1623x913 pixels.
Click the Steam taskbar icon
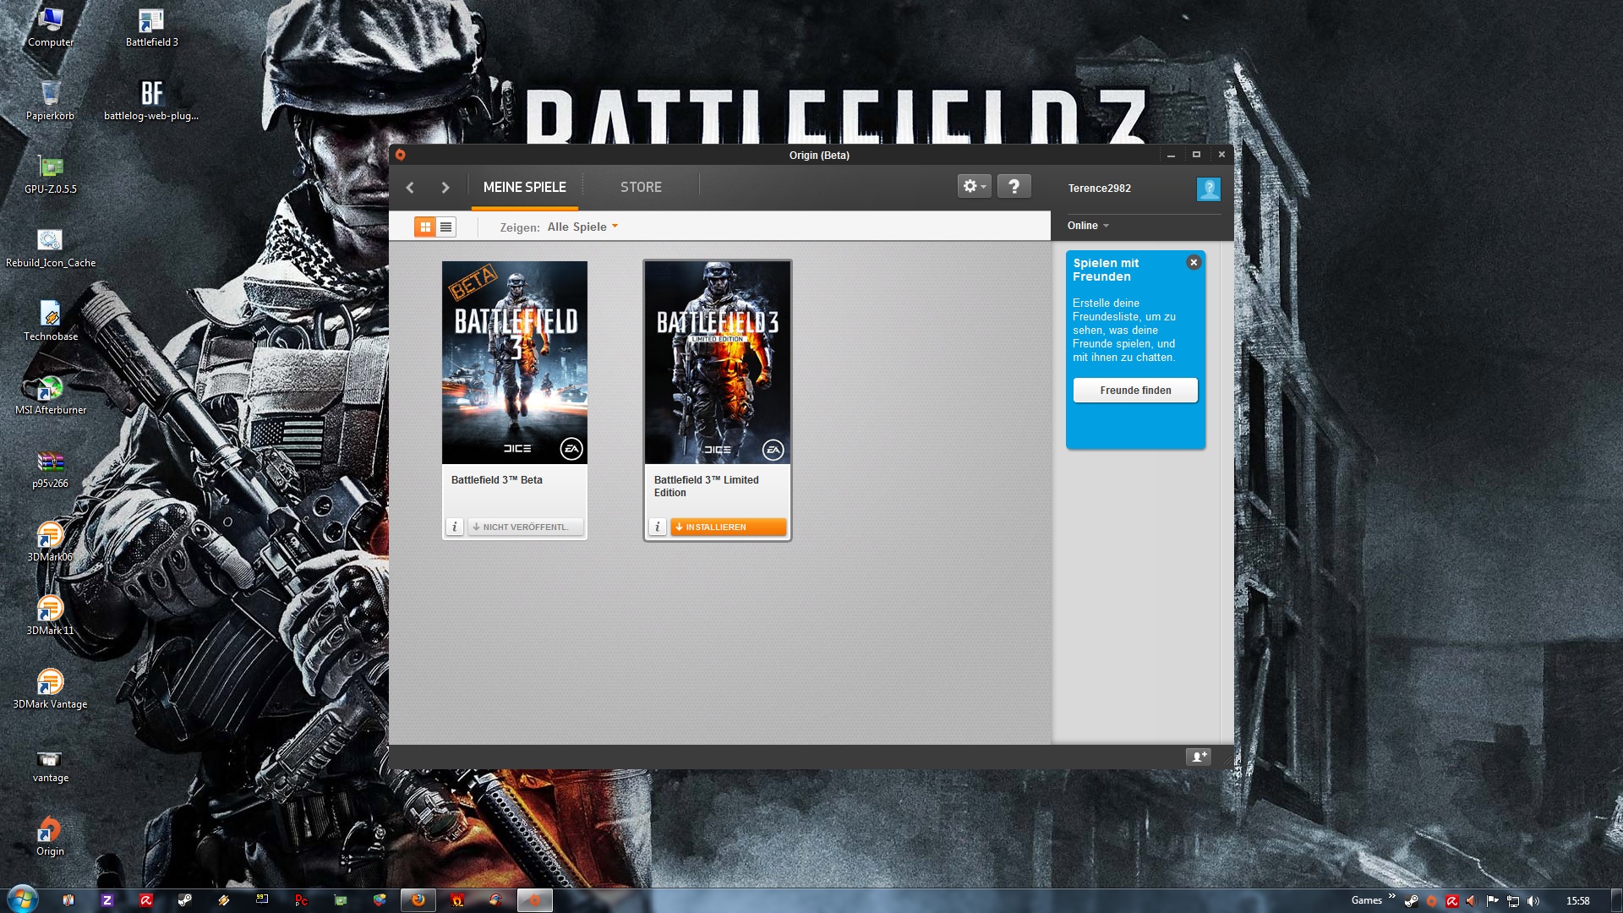click(184, 900)
